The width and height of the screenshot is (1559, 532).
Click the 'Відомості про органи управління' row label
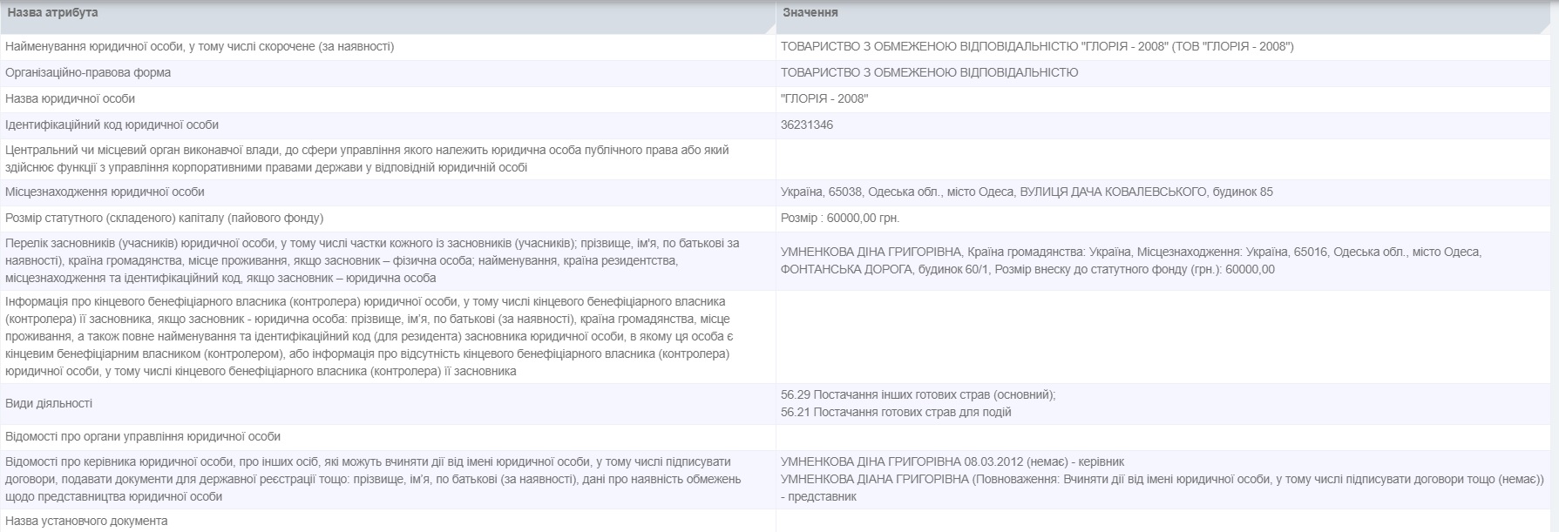click(143, 437)
